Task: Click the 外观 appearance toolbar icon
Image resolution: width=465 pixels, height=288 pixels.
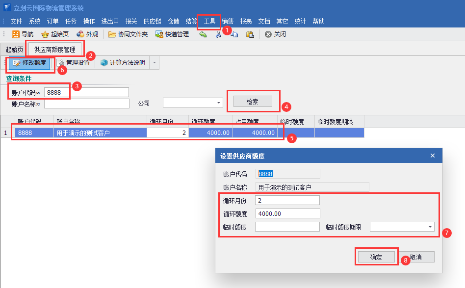Action: (x=87, y=34)
